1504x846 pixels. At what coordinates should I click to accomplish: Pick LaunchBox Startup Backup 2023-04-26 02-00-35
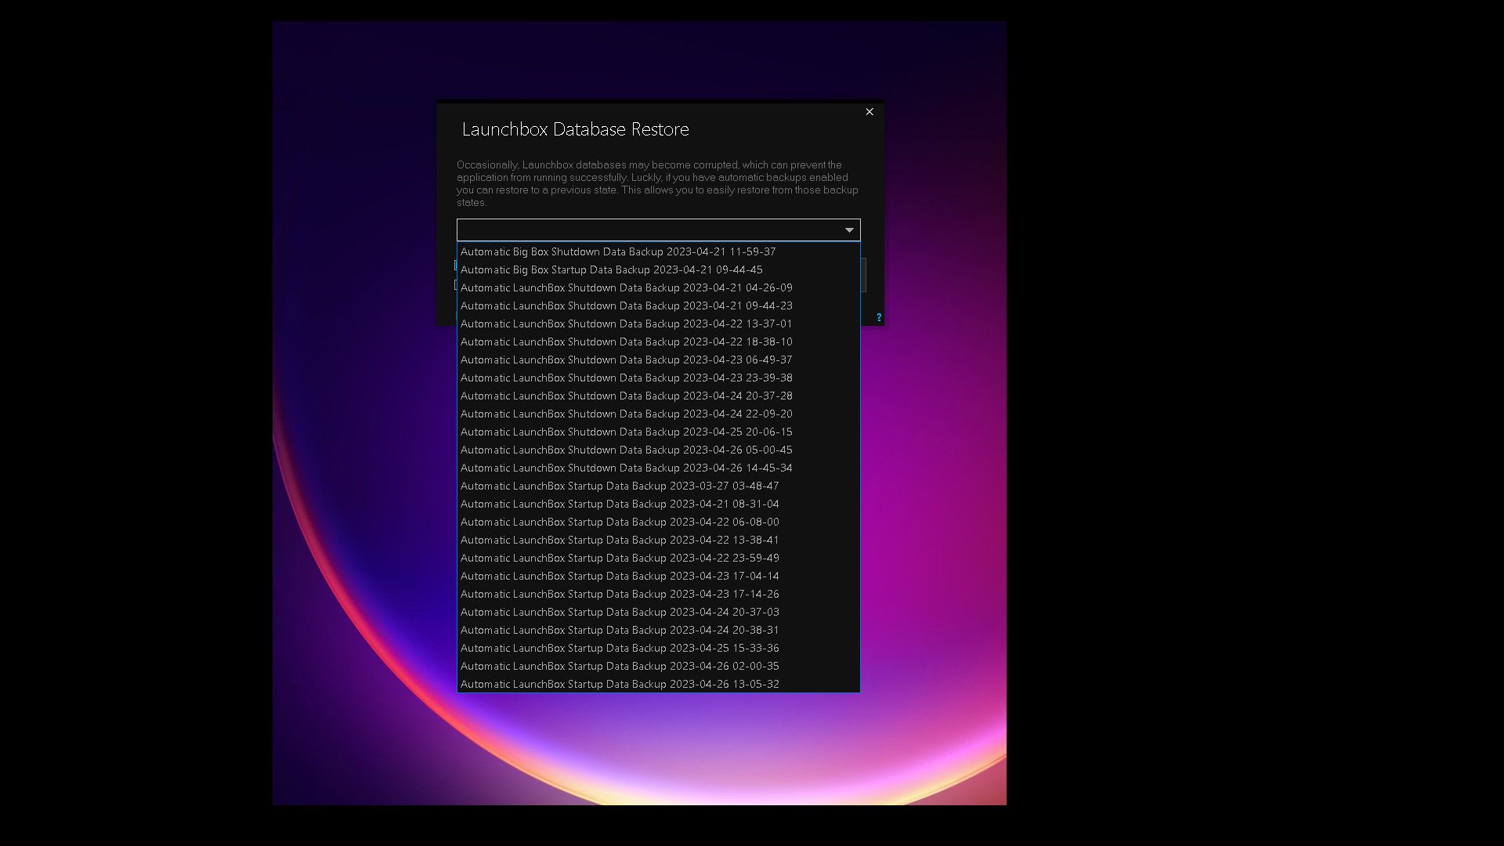click(x=658, y=666)
